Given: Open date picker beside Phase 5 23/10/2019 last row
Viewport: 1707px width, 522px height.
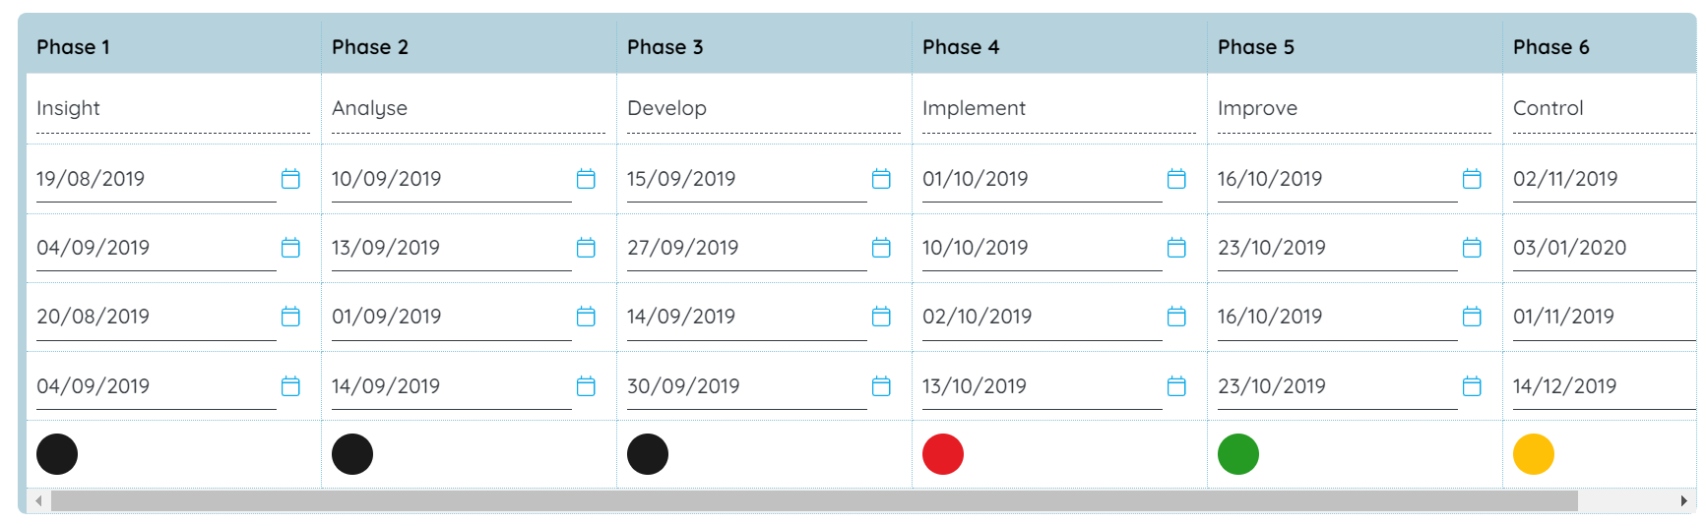Looking at the screenshot, I should pos(1472,386).
